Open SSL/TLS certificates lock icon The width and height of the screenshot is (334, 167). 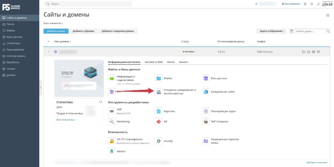point(112,141)
